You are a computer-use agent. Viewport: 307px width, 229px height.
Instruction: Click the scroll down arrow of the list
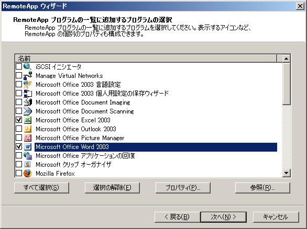pos(286,173)
